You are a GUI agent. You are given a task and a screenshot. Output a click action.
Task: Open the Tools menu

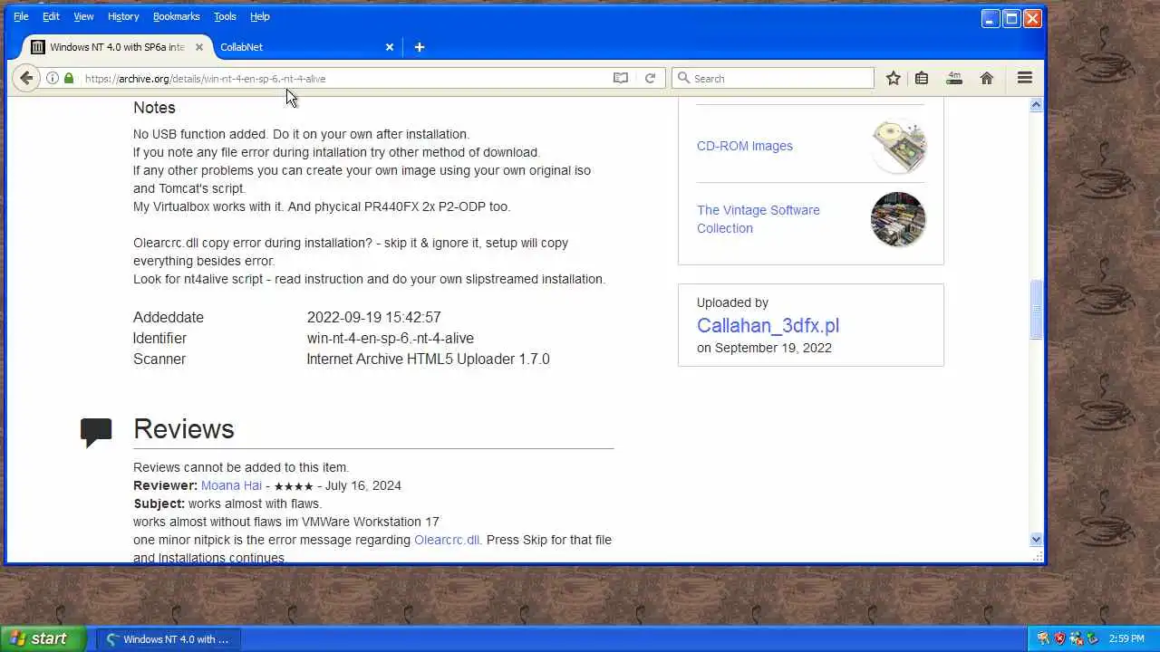coord(225,16)
